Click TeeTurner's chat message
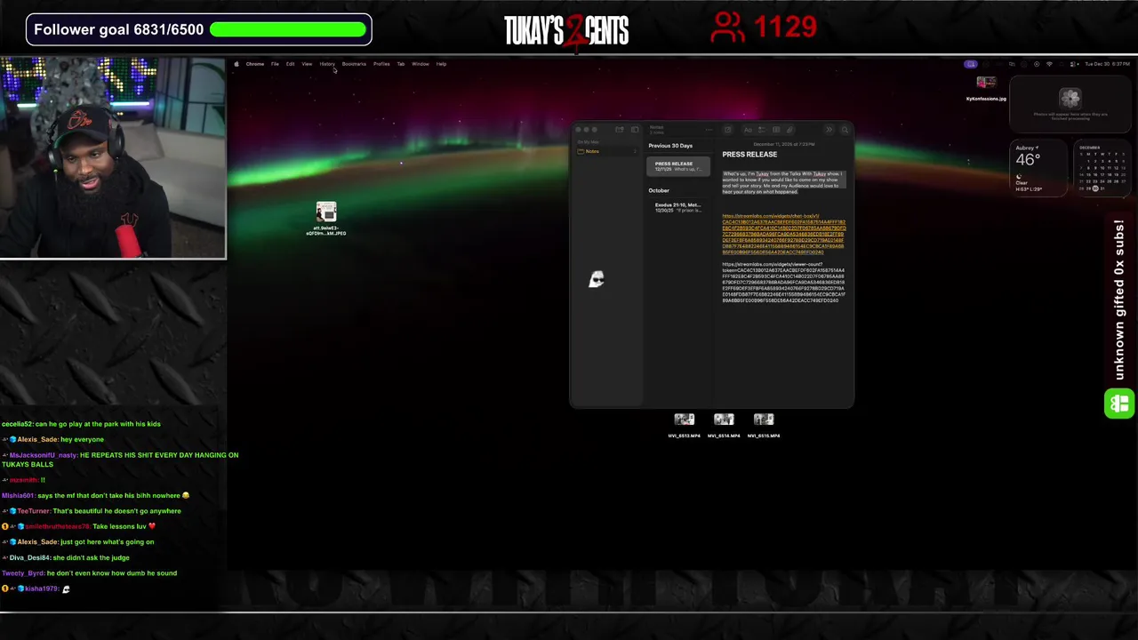Viewport: 1138px width, 640px height. (x=92, y=511)
